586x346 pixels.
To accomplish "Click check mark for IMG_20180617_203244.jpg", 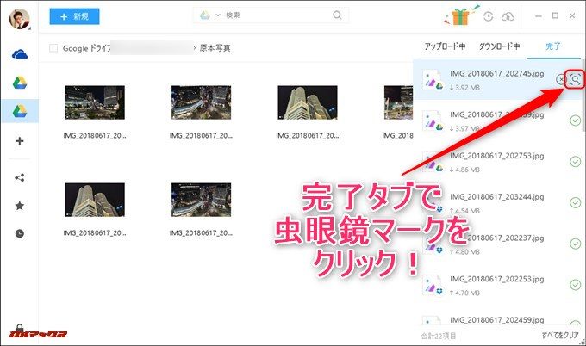I will (575, 202).
